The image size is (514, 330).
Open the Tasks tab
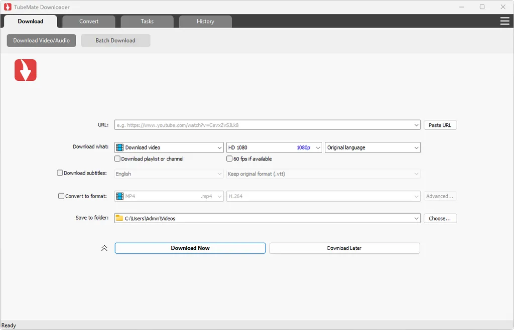[147, 21]
